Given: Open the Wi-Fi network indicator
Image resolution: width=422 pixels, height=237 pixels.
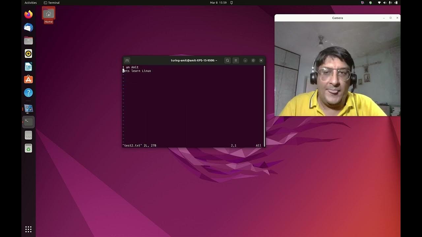Looking at the screenshot, I should click(379, 3).
